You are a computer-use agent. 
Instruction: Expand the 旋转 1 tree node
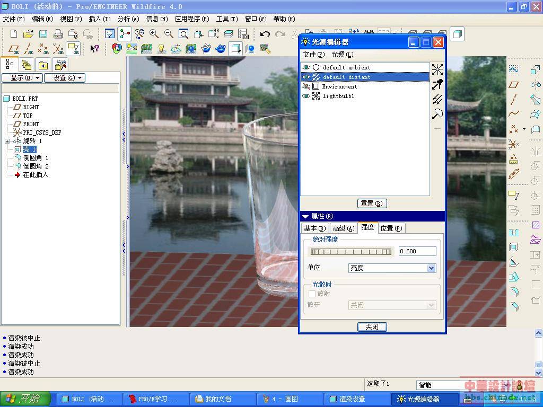[7, 141]
